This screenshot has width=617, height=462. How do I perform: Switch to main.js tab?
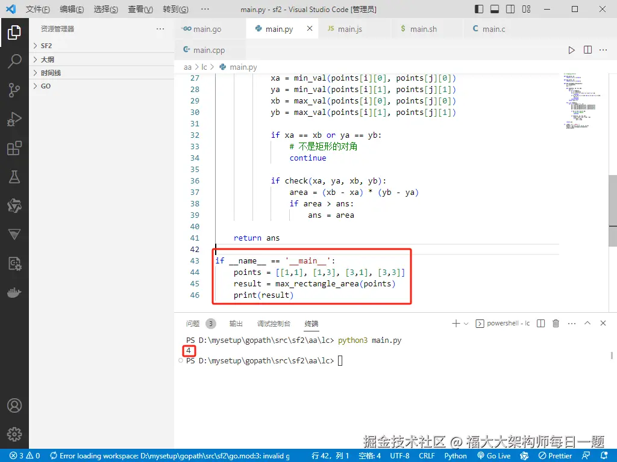point(355,29)
